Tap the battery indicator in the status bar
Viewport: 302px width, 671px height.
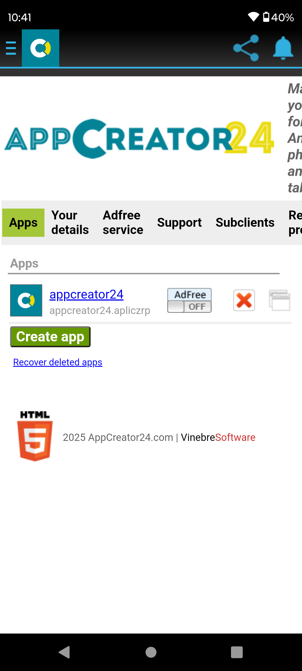click(278, 17)
